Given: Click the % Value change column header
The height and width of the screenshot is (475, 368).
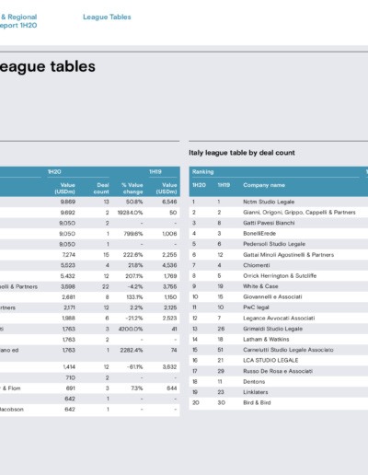Looking at the screenshot, I should (x=132, y=188).
